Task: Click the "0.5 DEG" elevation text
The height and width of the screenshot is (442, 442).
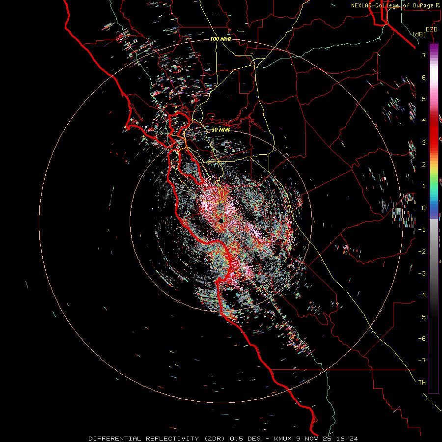Action: [246, 439]
